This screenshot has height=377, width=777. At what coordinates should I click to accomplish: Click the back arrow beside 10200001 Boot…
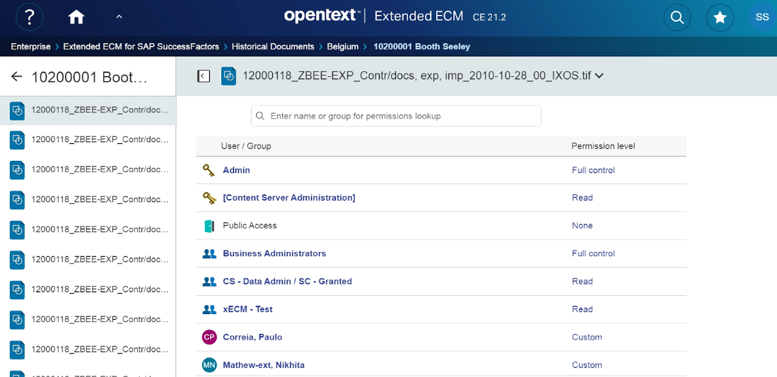(16, 77)
